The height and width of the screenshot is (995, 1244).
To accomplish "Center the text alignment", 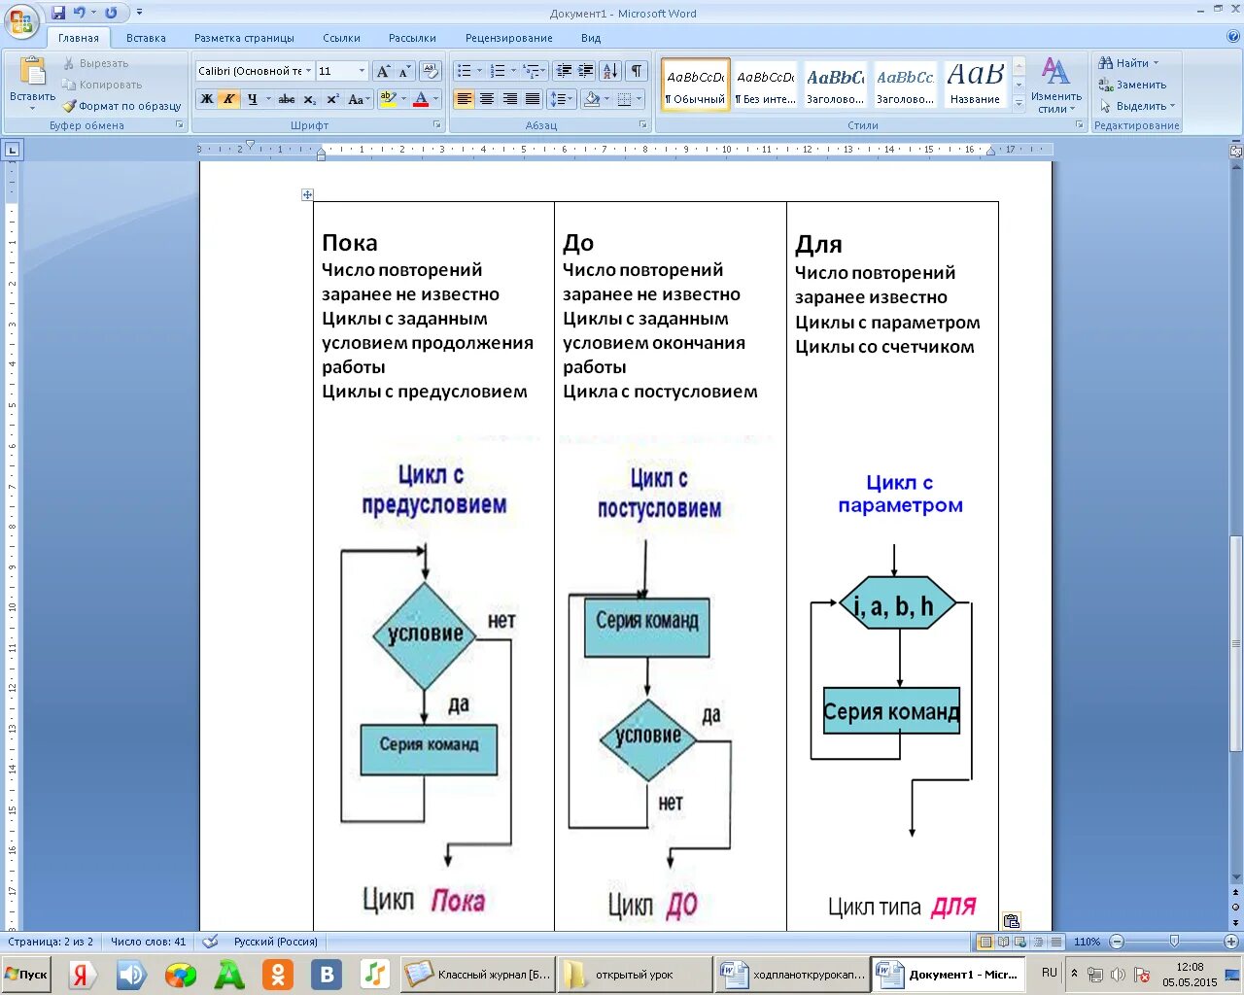I will 487,99.
